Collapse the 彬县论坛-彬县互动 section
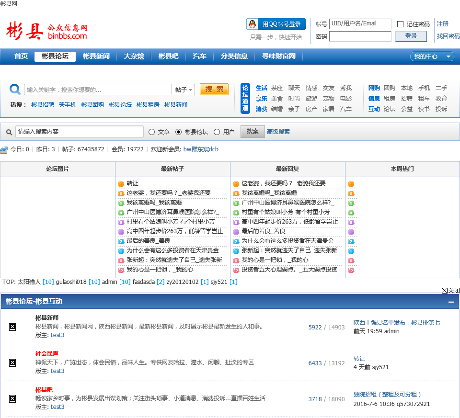 [451, 301]
